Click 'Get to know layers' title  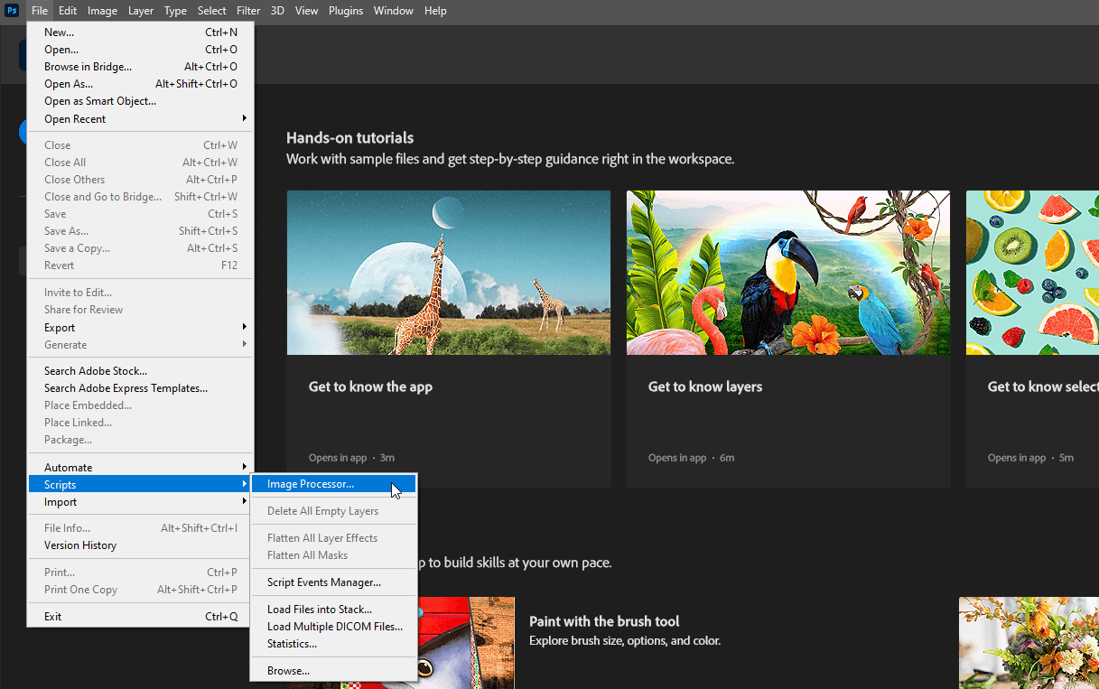point(705,386)
